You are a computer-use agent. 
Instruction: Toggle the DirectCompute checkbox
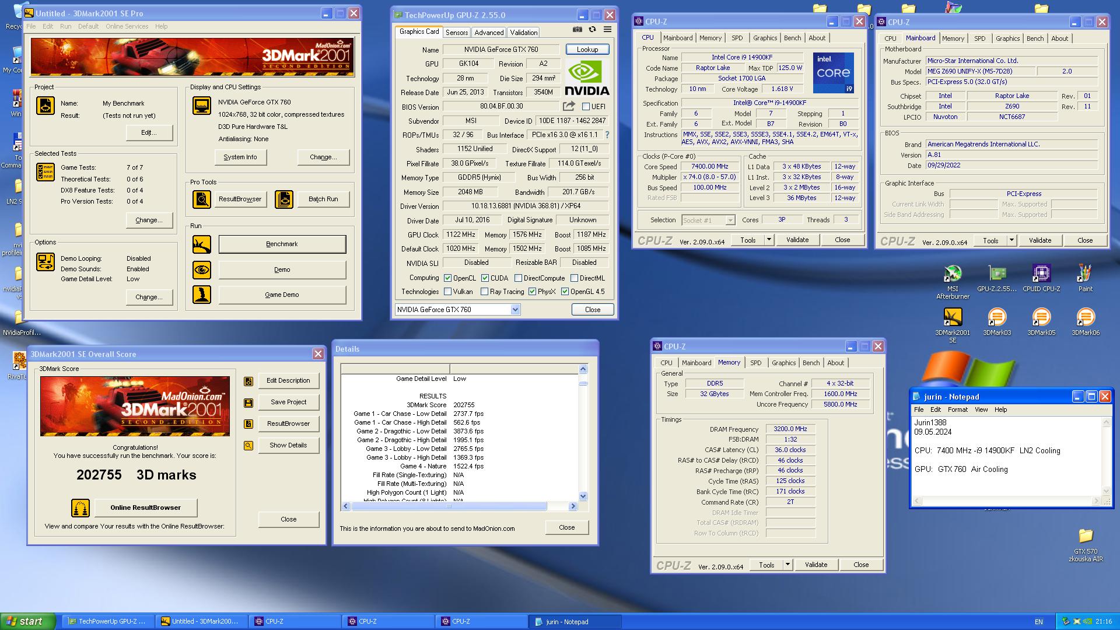[518, 278]
